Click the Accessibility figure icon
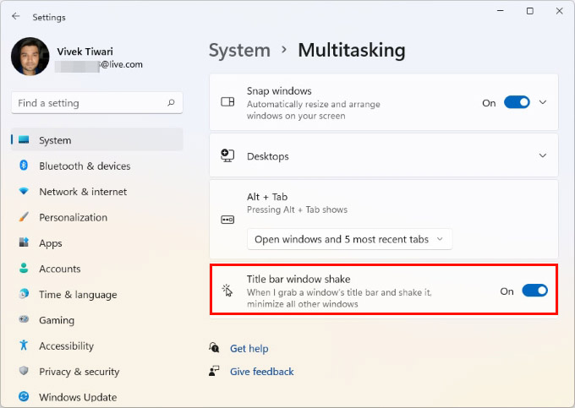 click(x=24, y=345)
